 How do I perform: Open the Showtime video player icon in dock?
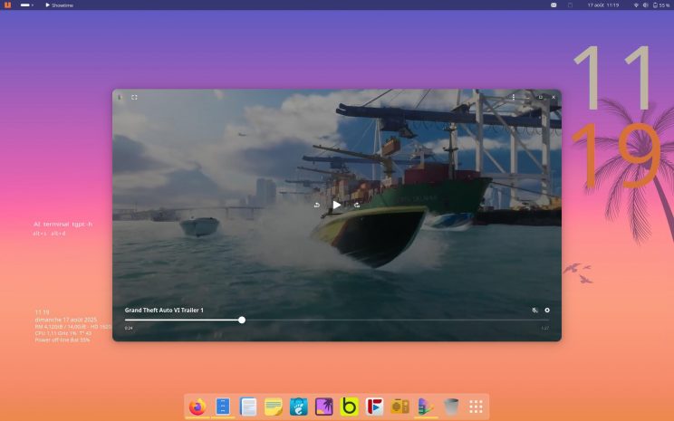pos(425,407)
